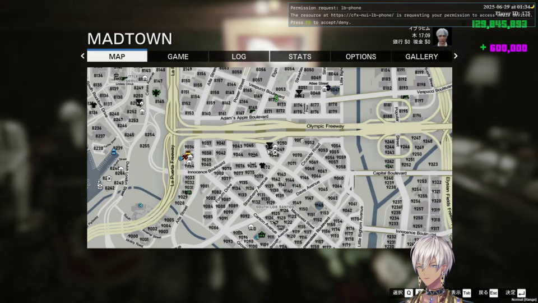Click the LITTLE SEOUL district label
This screenshot has width=538, height=303.
[x=132, y=79]
